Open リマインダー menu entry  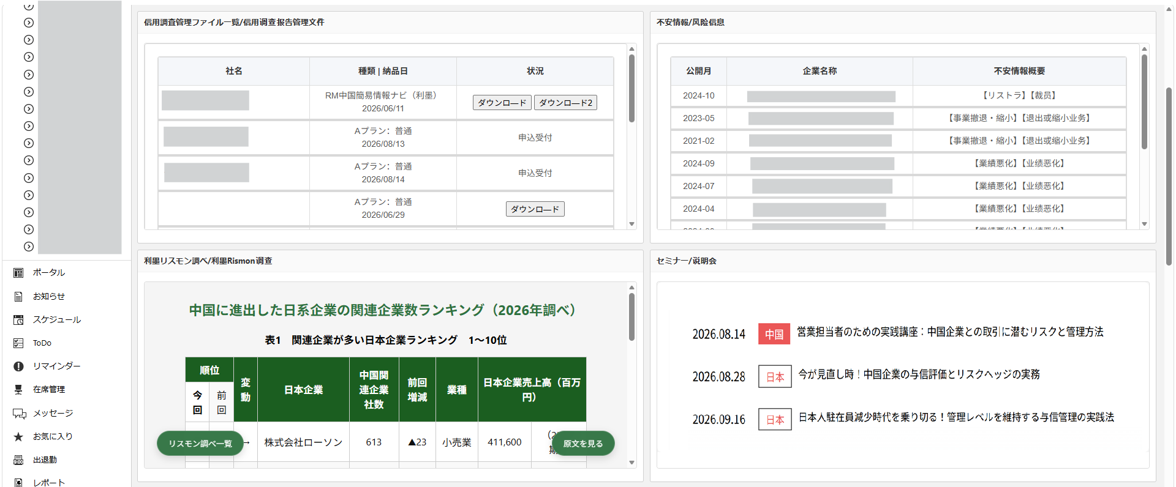pyautogui.click(x=57, y=366)
